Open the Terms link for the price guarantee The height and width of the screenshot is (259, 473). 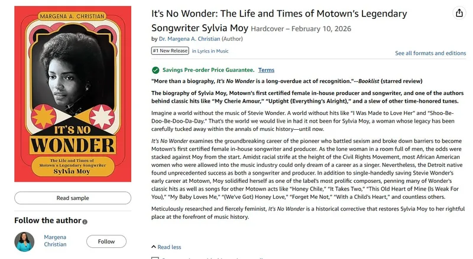(266, 70)
